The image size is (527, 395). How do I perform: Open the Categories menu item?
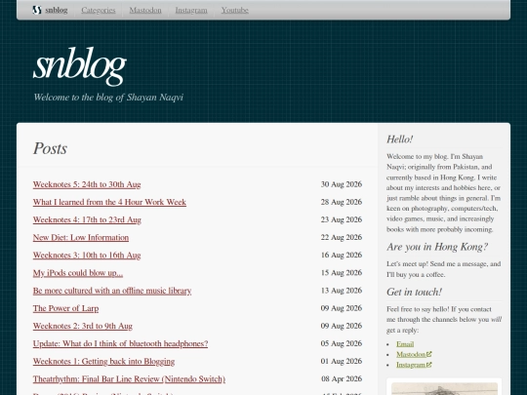99,10
